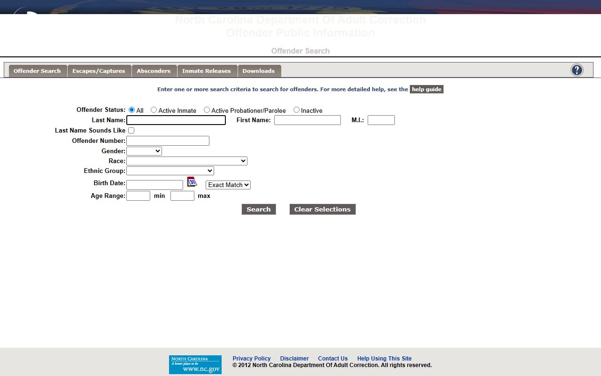
Task: Click the Clear Selections button
Action: click(x=323, y=209)
